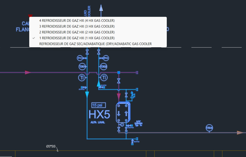Image resolution: width=246 pixels, height=157 pixels.
Task: Click the 3/4" annotation beside exchanger
Action: coord(138,123)
